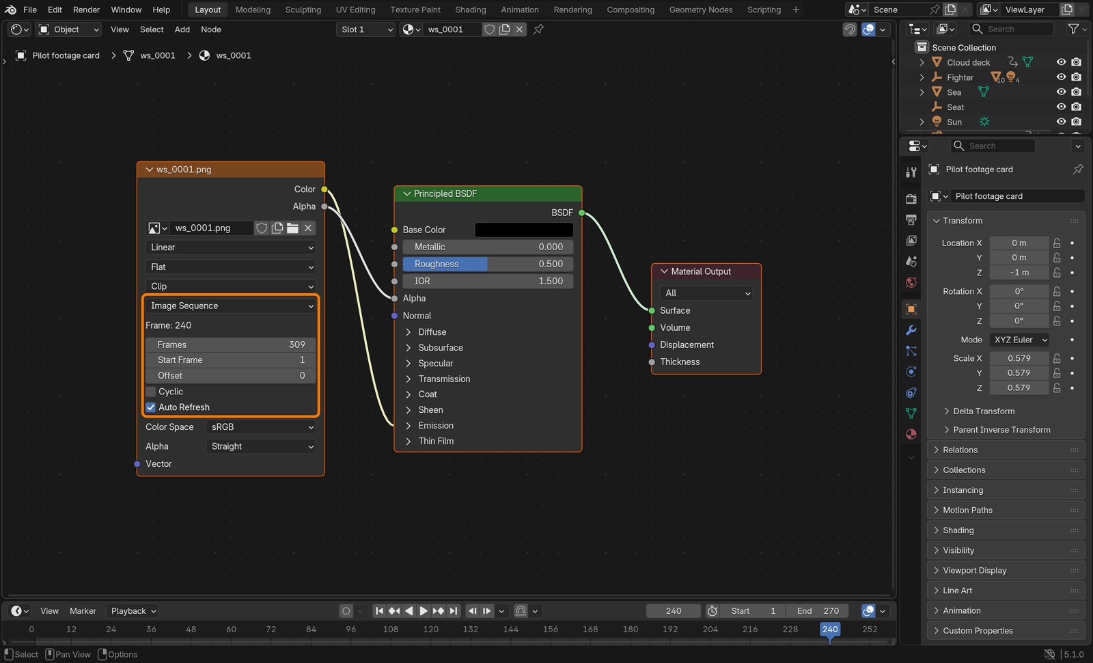Open the Playback popover in timeline

134,611
